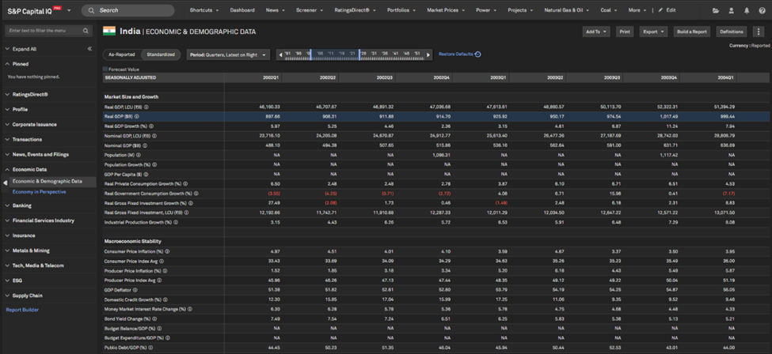
Task: Click info icon next to Consumer Price Inflation
Action: 165,251
